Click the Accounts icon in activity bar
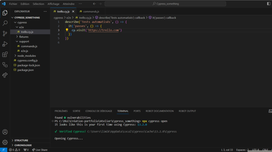This screenshot has height=152, width=272. tap(5, 132)
